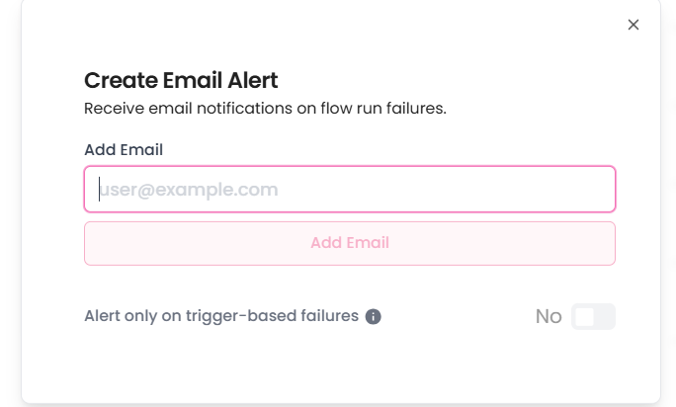Place cursor in the empty right side of the email field
Screen dimensions: 676x407
(x=474, y=190)
